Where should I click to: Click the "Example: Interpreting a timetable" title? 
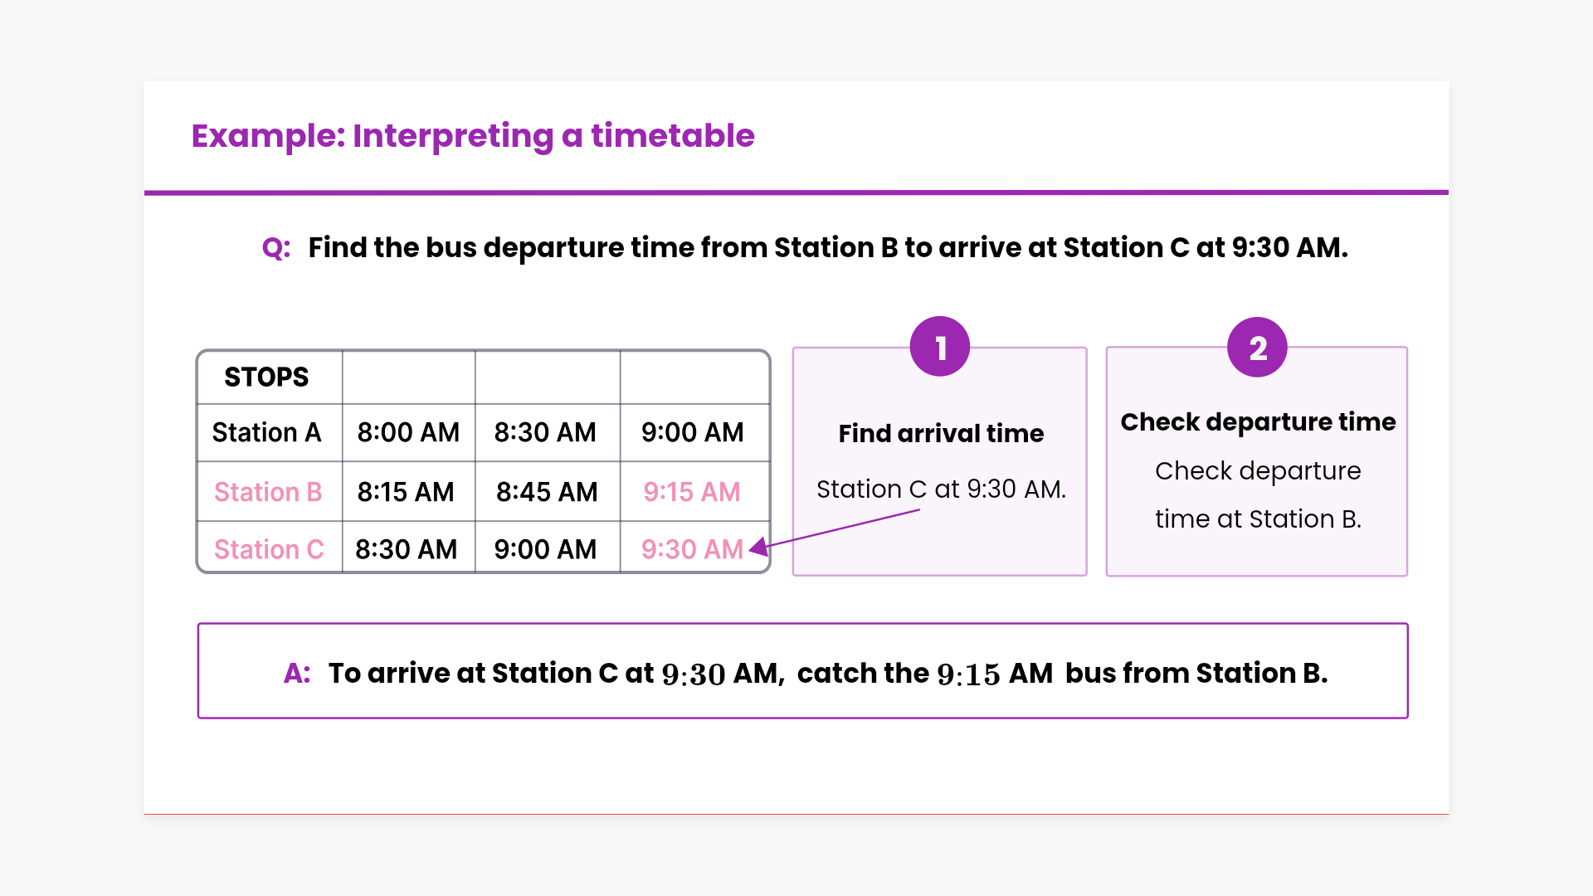pos(473,136)
